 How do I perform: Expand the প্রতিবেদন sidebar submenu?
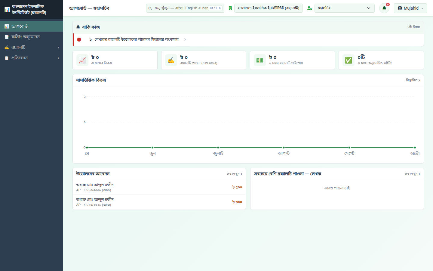point(32,58)
